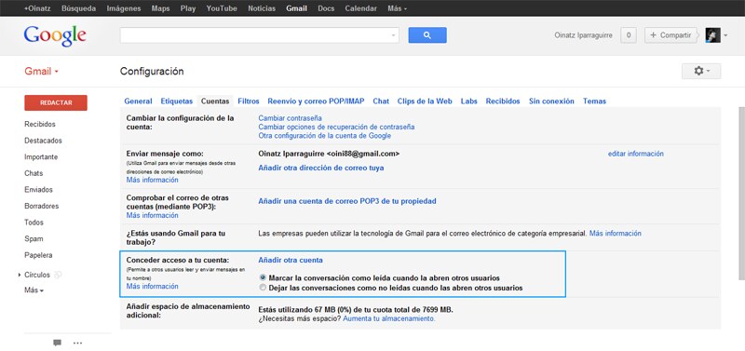This screenshot has height=351, width=745.
Task: Click the blue search magnifier button
Action: coord(427,35)
